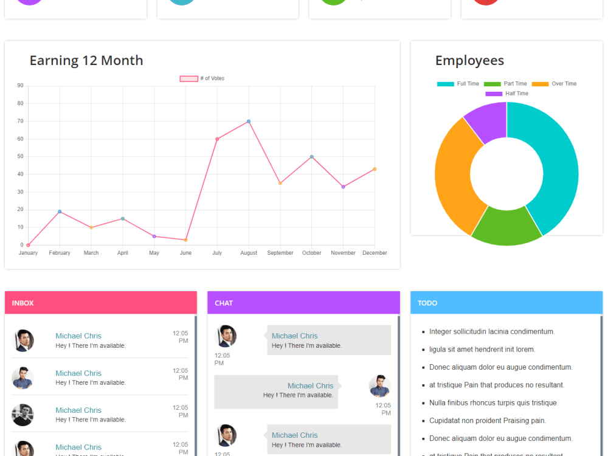Click the August peak data point on the earnings chart
This screenshot has width=608, height=456.
coord(249,122)
